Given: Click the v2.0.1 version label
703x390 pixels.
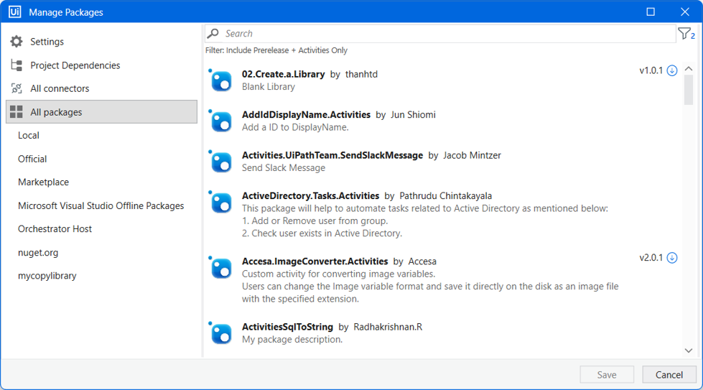Looking at the screenshot, I should tap(651, 258).
